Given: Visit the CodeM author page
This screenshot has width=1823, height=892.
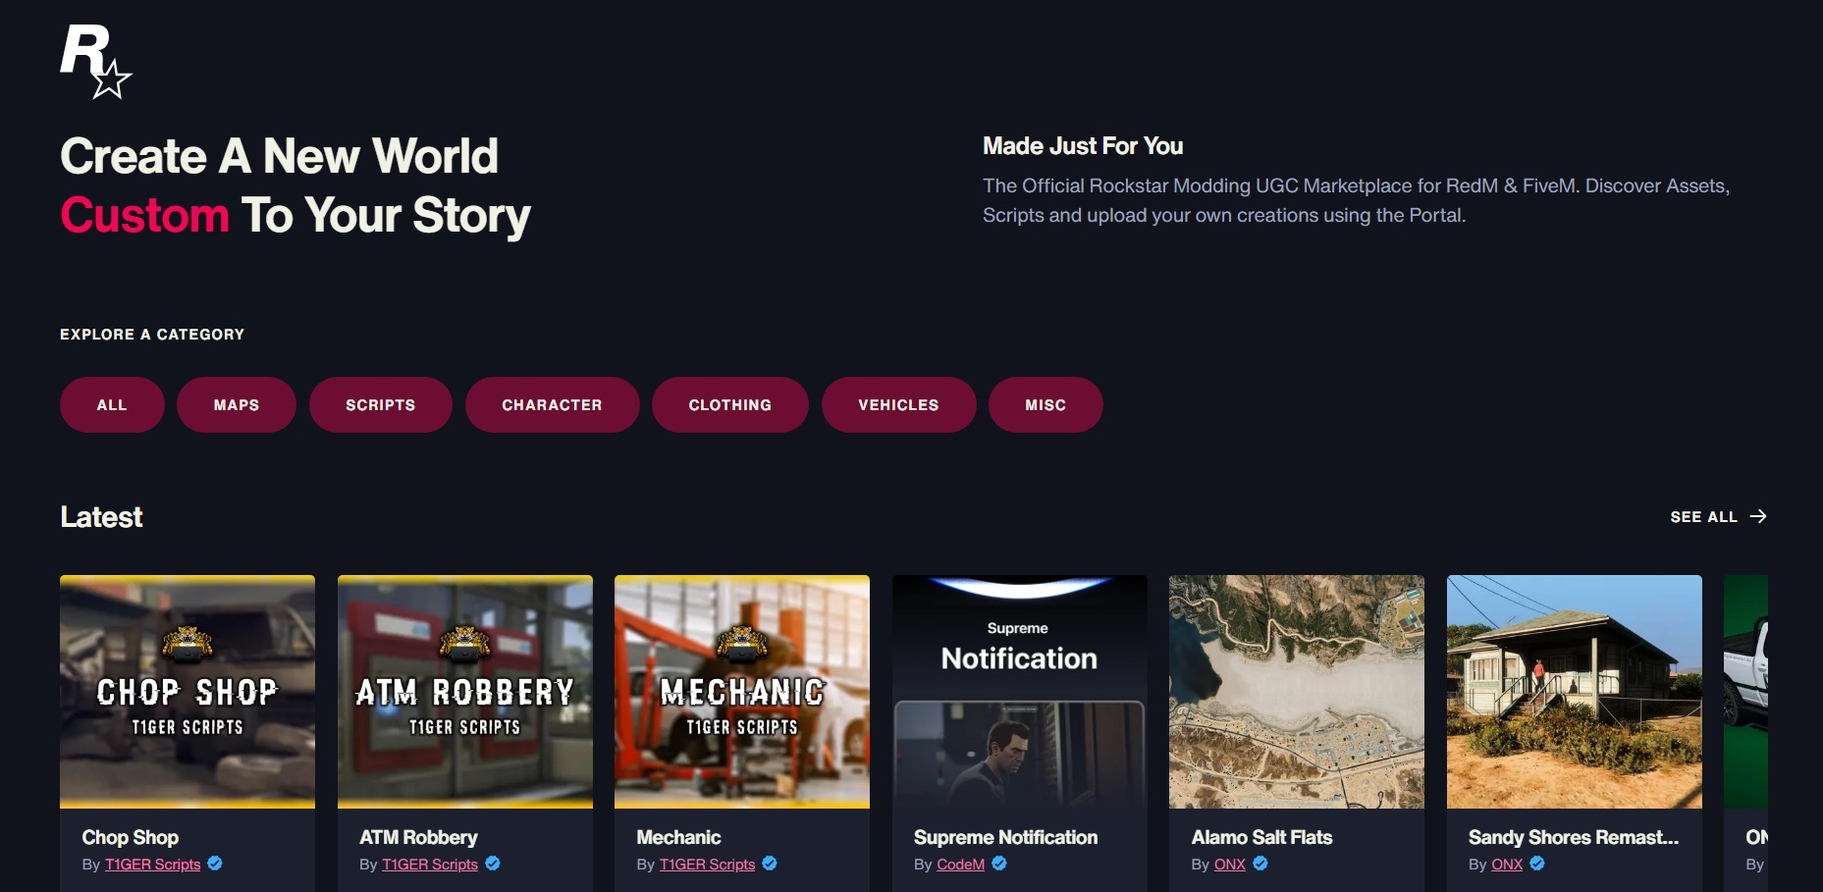Looking at the screenshot, I should pyautogui.click(x=960, y=865).
